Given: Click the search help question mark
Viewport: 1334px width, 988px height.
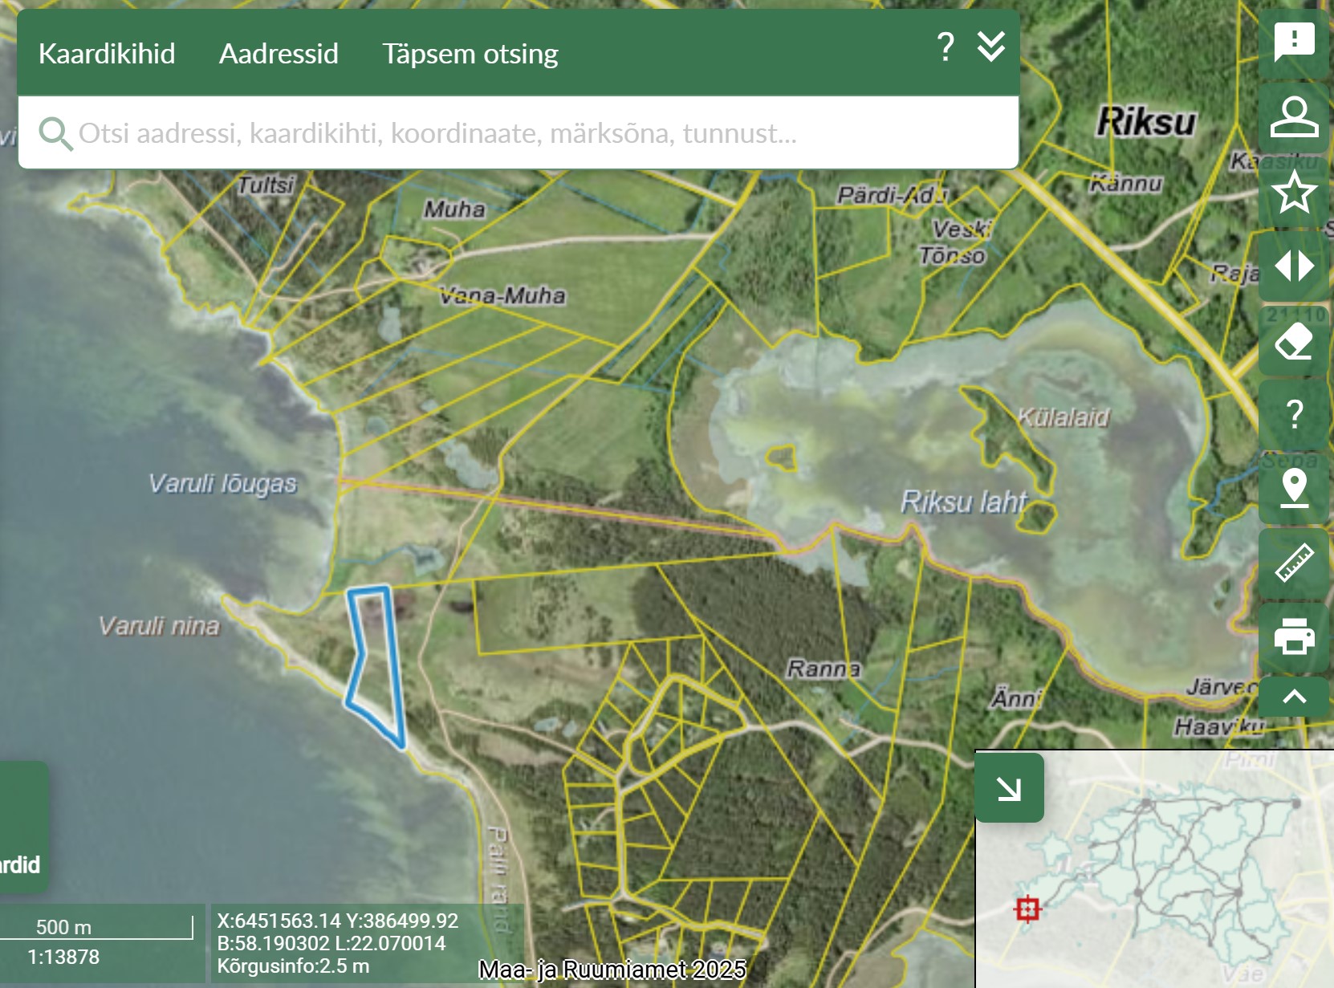Looking at the screenshot, I should [x=946, y=47].
